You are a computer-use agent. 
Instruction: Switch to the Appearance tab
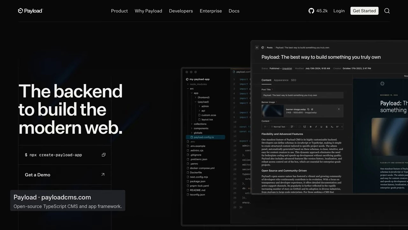tap(281, 80)
